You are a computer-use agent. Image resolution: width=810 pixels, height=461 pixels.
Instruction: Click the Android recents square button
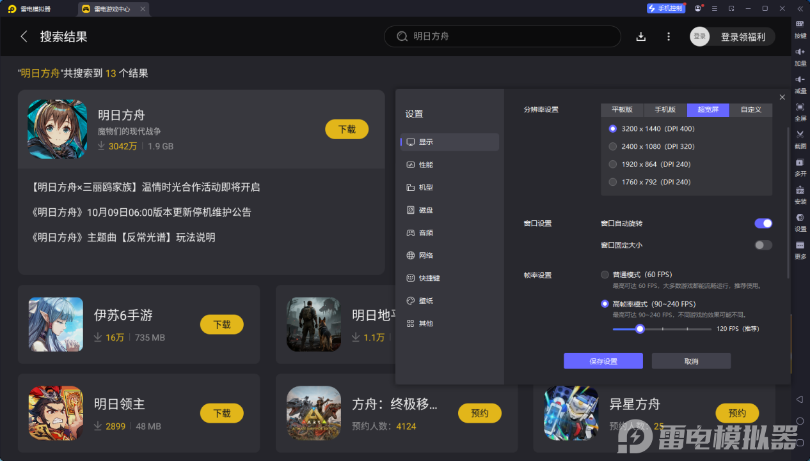tap(800, 442)
